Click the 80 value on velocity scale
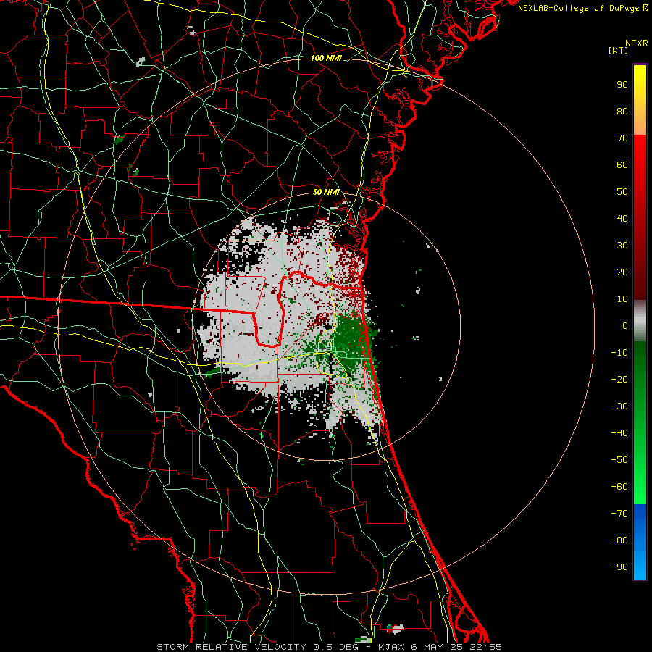 [622, 111]
